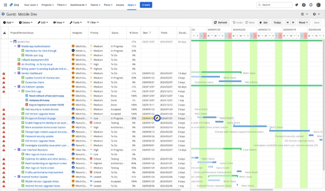Open the help question mark icon
The height and width of the screenshot is (191, 325).
pyautogui.click(x=304, y=5)
